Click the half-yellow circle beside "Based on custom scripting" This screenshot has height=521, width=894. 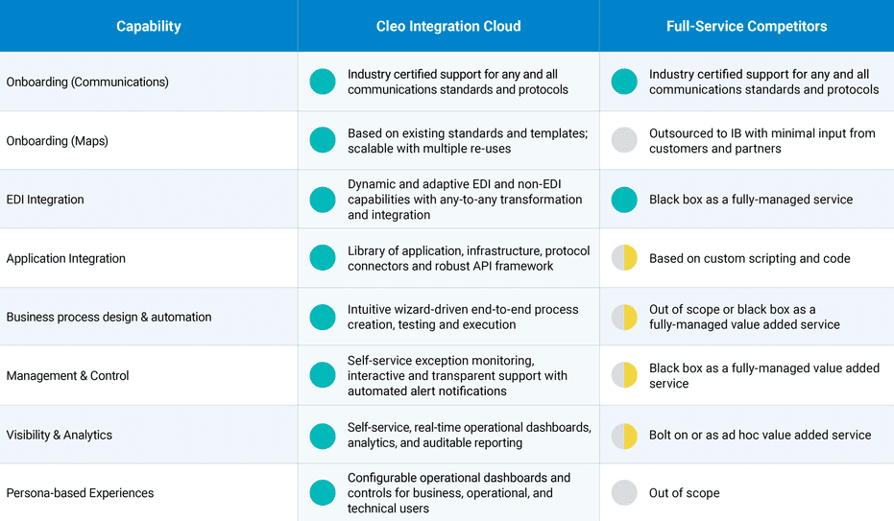[624, 258]
